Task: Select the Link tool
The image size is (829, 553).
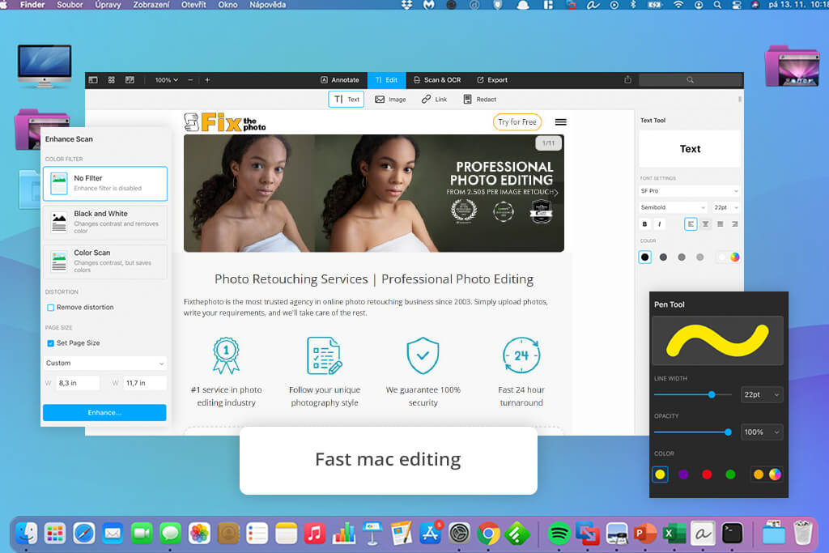Action: [x=434, y=100]
